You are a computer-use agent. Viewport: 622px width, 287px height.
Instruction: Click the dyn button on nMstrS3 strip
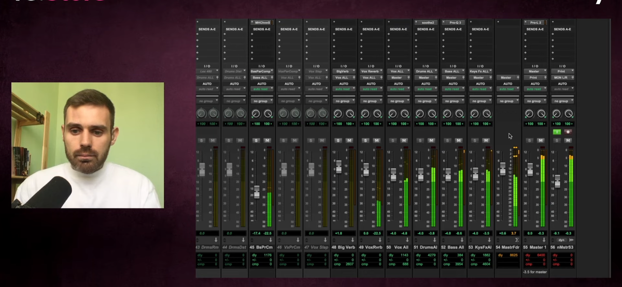561,240
